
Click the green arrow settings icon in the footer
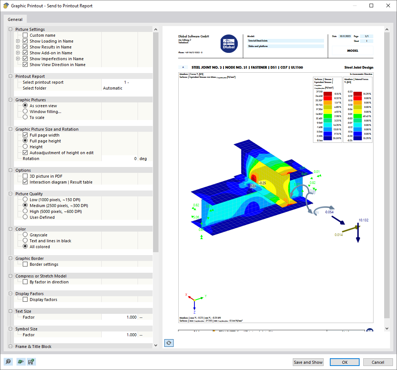[x=20, y=362]
